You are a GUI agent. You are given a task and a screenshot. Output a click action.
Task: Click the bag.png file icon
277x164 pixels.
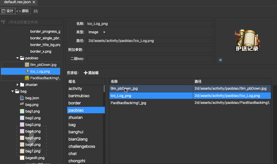click(x=22, y=104)
